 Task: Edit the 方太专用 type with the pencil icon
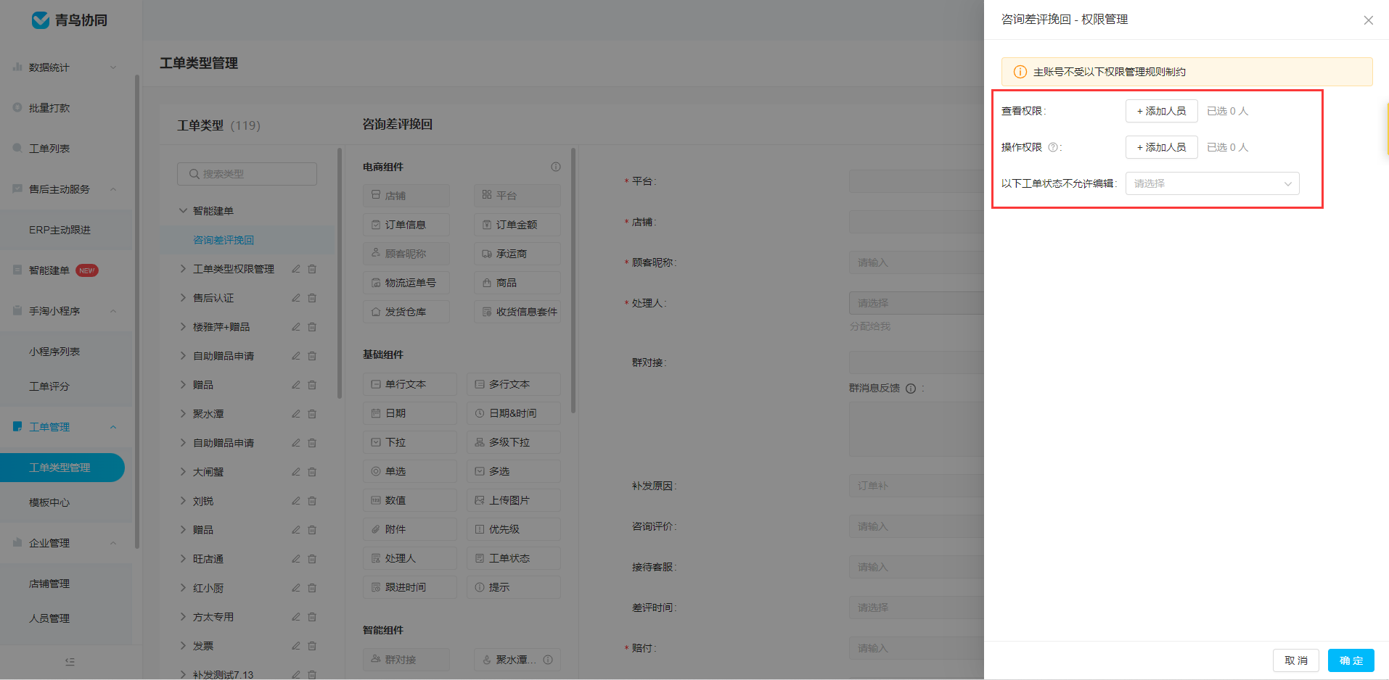pos(296,617)
